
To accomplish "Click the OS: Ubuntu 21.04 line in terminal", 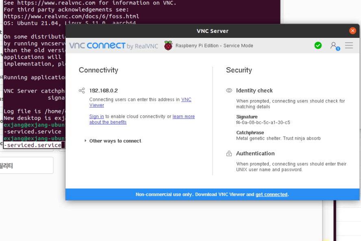I will tap(70, 23).
